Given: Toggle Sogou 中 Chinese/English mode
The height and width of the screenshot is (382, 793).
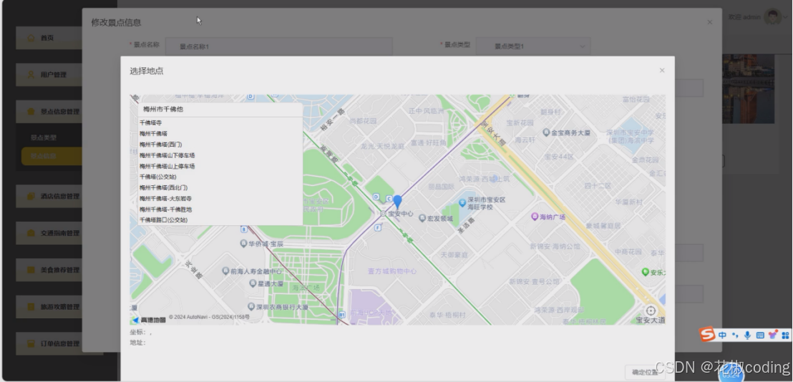Looking at the screenshot, I should click(722, 335).
